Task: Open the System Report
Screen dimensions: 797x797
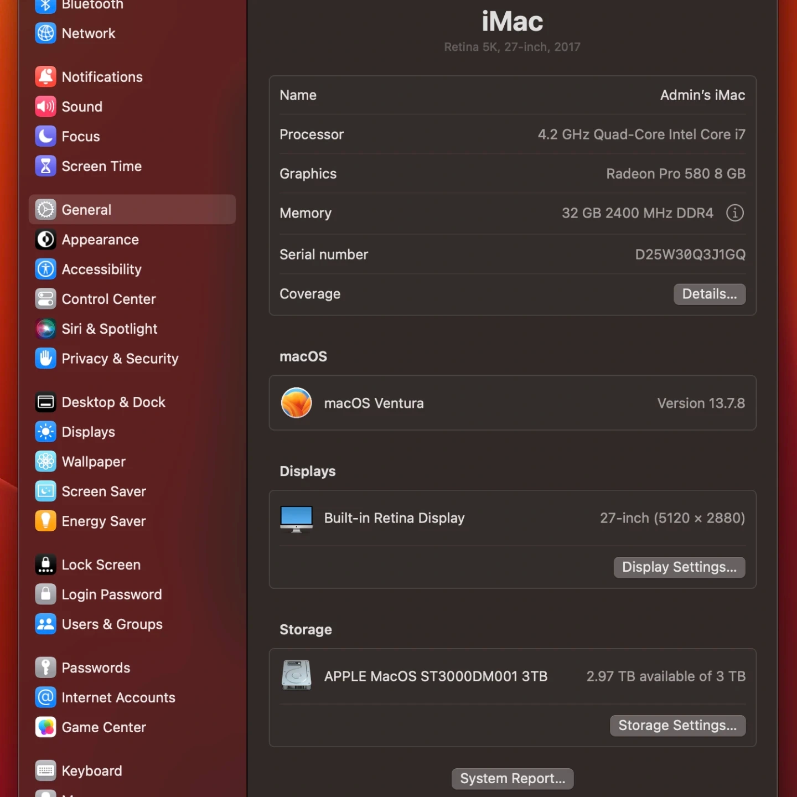Action: click(x=513, y=778)
